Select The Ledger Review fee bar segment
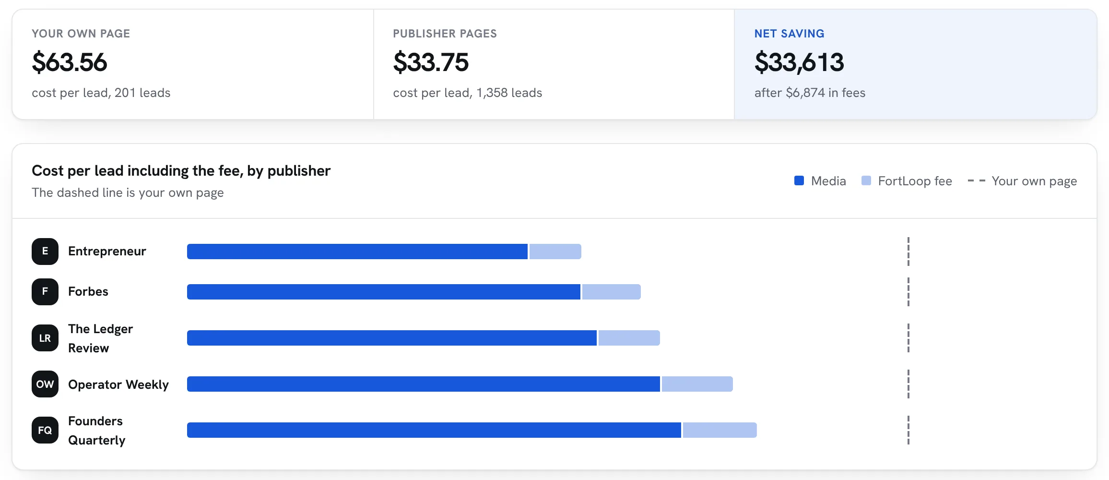This screenshot has width=1109, height=480. [629, 338]
